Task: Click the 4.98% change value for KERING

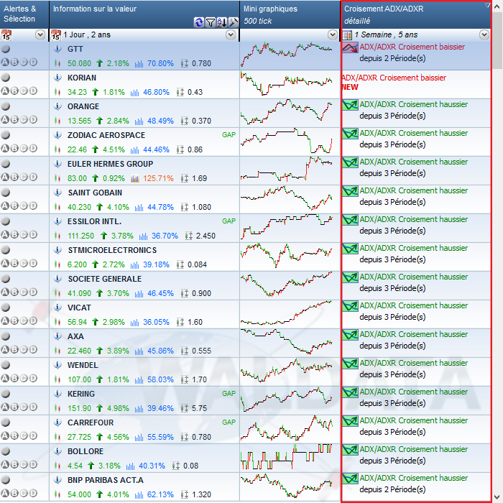Action: click(118, 408)
